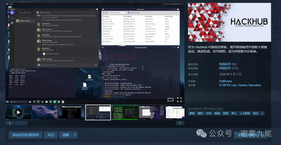Open red book icon in game taskbar

click(x=46, y=102)
